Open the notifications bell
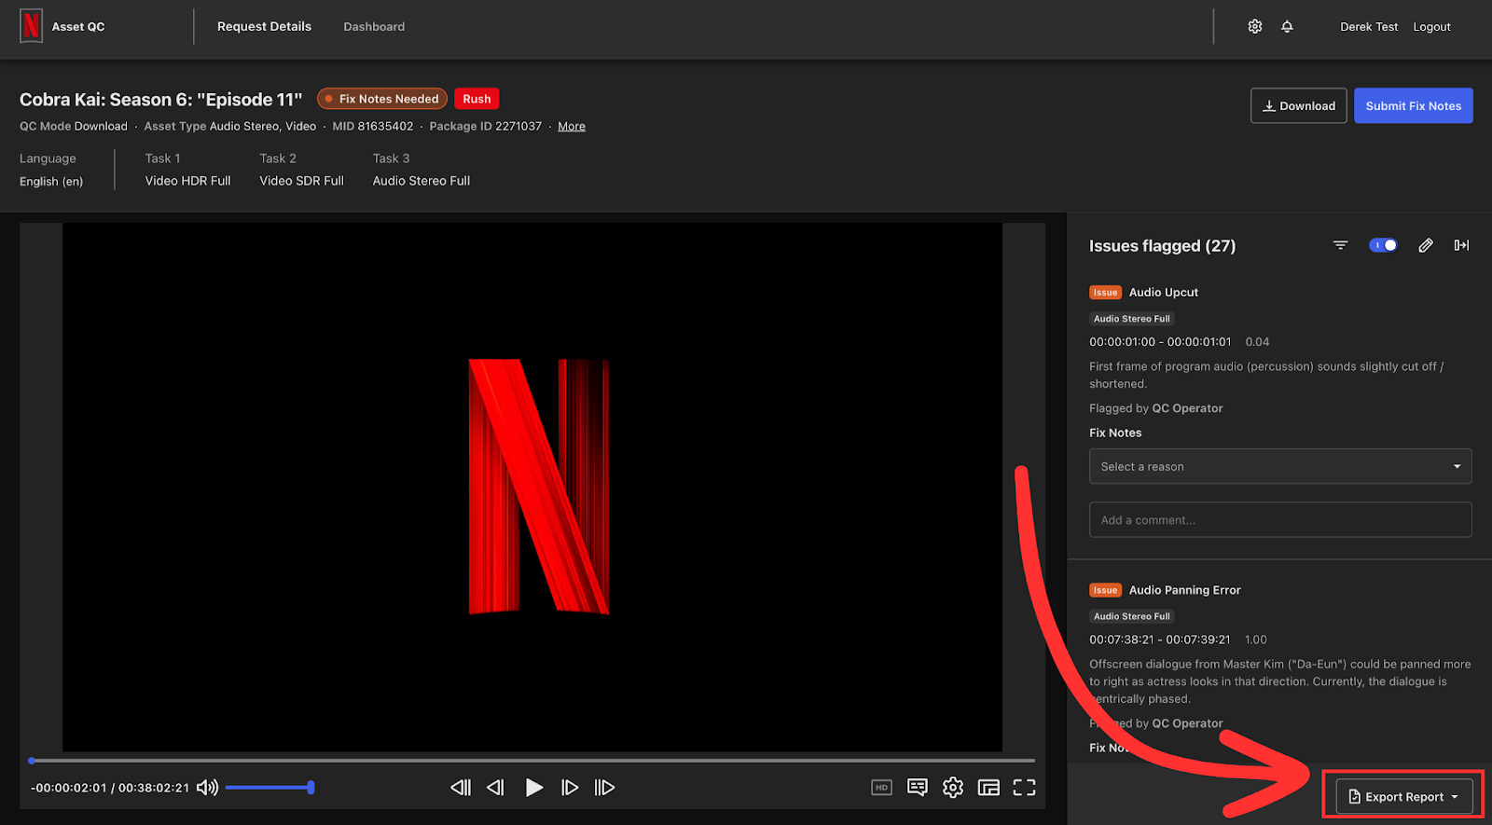Screen dimensions: 1492x825 click(1287, 26)
